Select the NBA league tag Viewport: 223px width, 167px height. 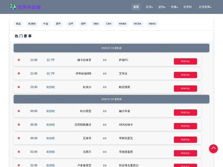[x=96, y=24]
